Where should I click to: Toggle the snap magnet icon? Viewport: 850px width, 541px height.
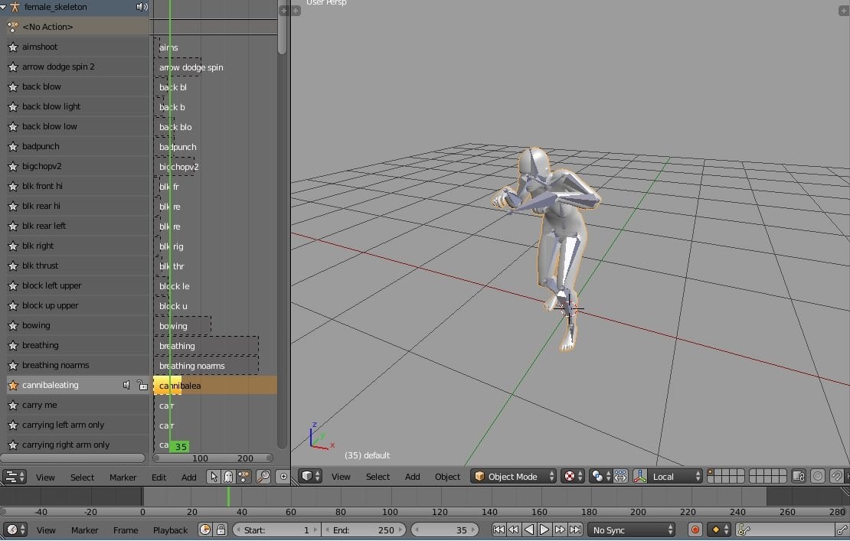836,477
